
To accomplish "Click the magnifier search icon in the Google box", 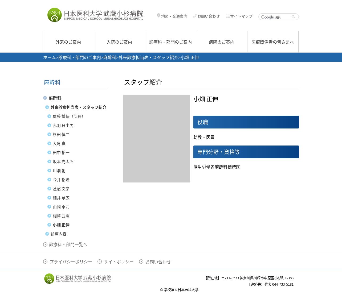I will point(293,17).
